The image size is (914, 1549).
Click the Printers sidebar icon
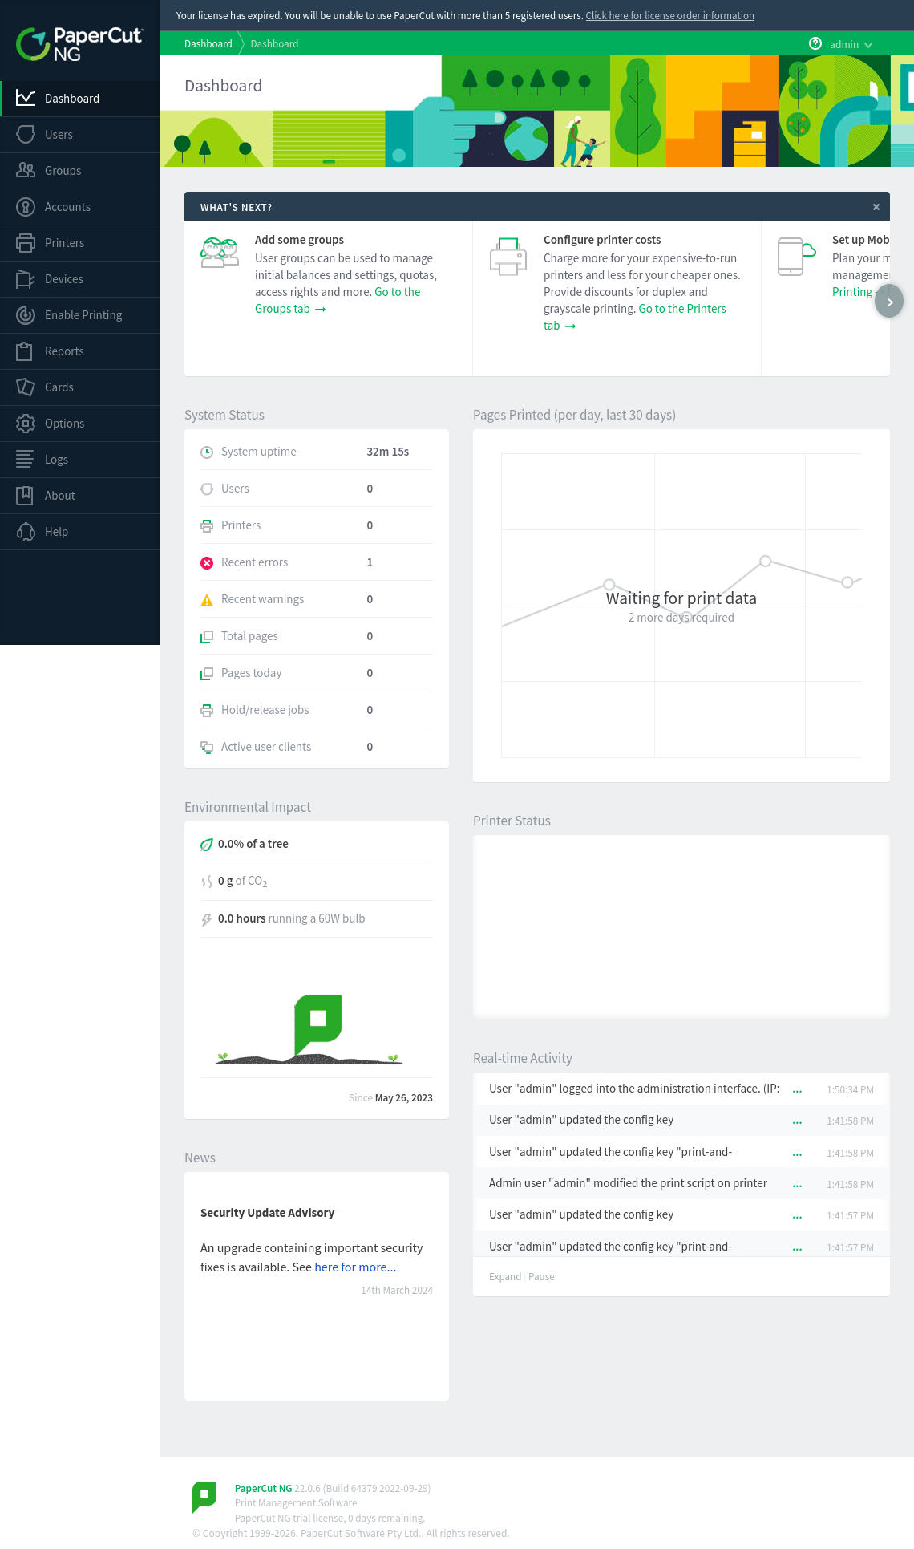pos(26,243)
